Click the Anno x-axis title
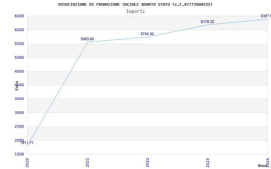This screenshot has height=169, width=271. [x=263, y=166]
